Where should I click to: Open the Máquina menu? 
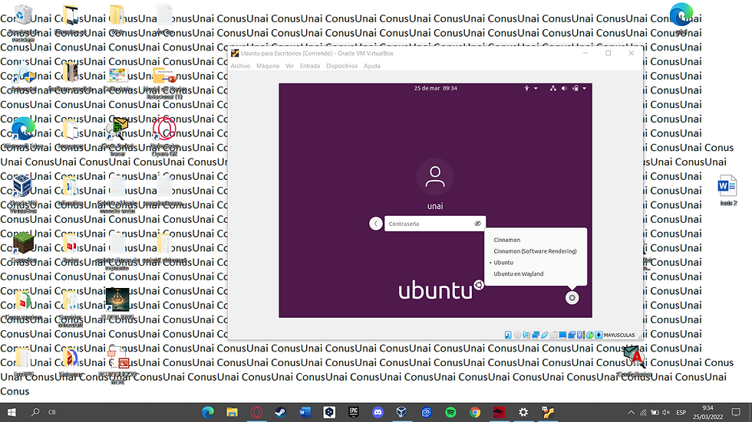(268, 66)
